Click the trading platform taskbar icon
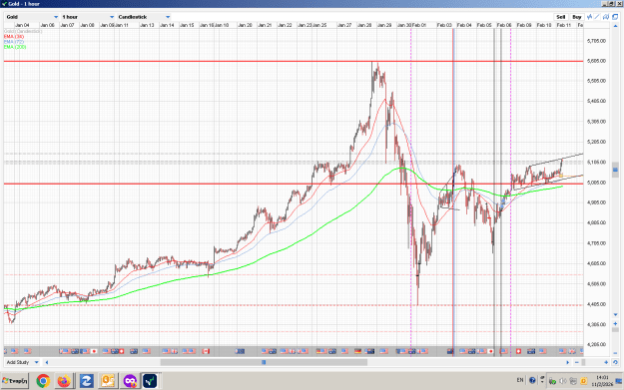The width and height of the screenshot is (624, 390). 151,381
